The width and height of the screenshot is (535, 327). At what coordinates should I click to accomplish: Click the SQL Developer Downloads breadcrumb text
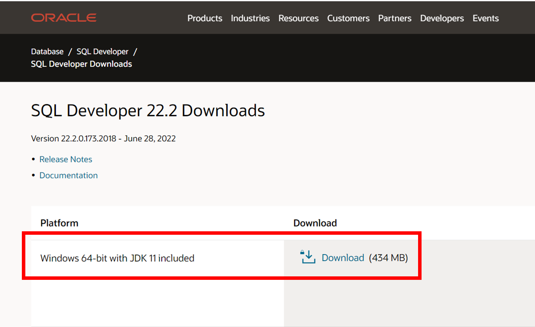(x=82, y=64)
